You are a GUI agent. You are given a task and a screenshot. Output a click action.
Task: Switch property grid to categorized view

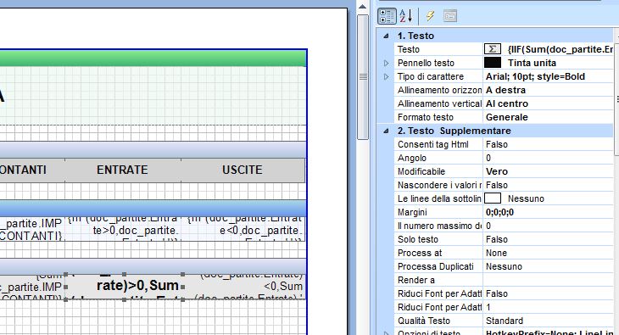tap(387, 16)
